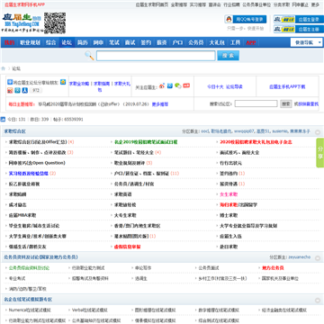The image size is (324, 324).
Task: Select the 论坛 tab in the navigation bar
Action: tap(67, 42)
